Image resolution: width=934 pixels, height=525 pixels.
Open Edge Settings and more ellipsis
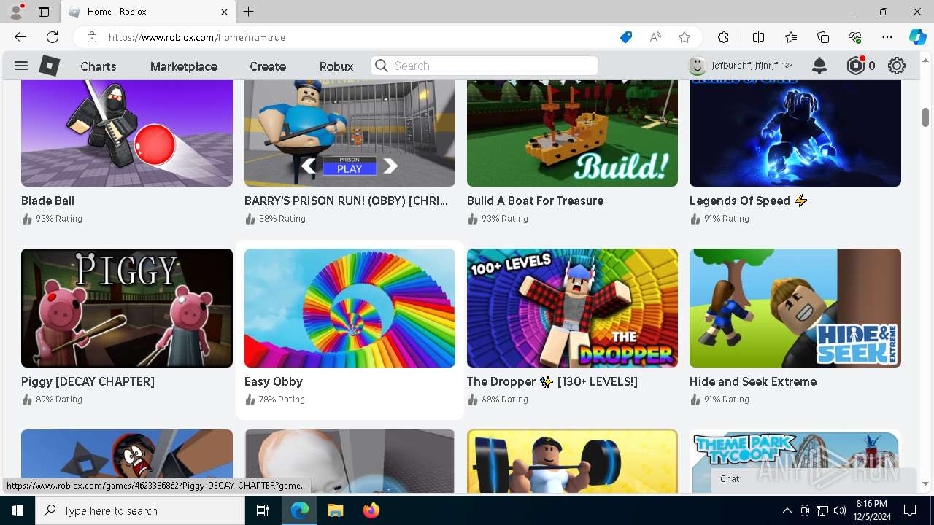click(x=887, y=37)
